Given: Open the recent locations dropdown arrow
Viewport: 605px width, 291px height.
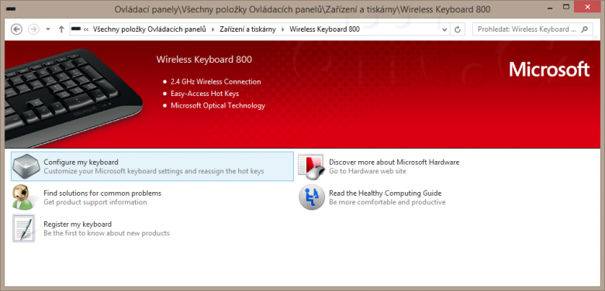Looking at the screenshot, I should [48, 29].
